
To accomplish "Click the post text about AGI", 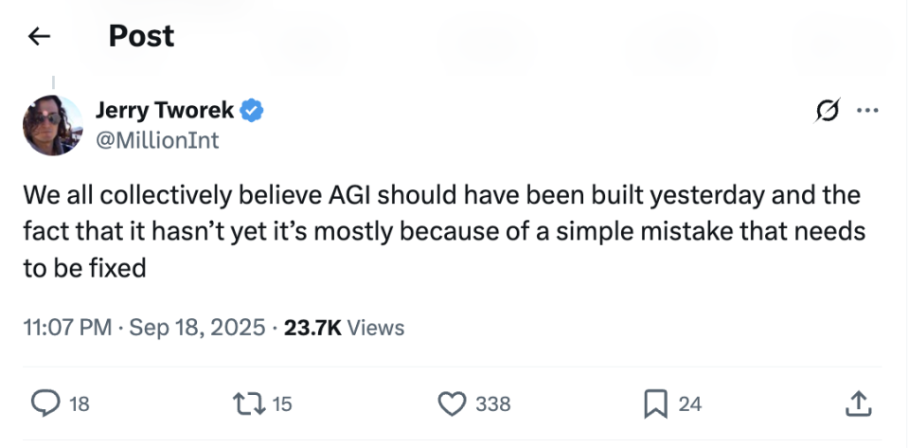I will [x=442, y=232].
